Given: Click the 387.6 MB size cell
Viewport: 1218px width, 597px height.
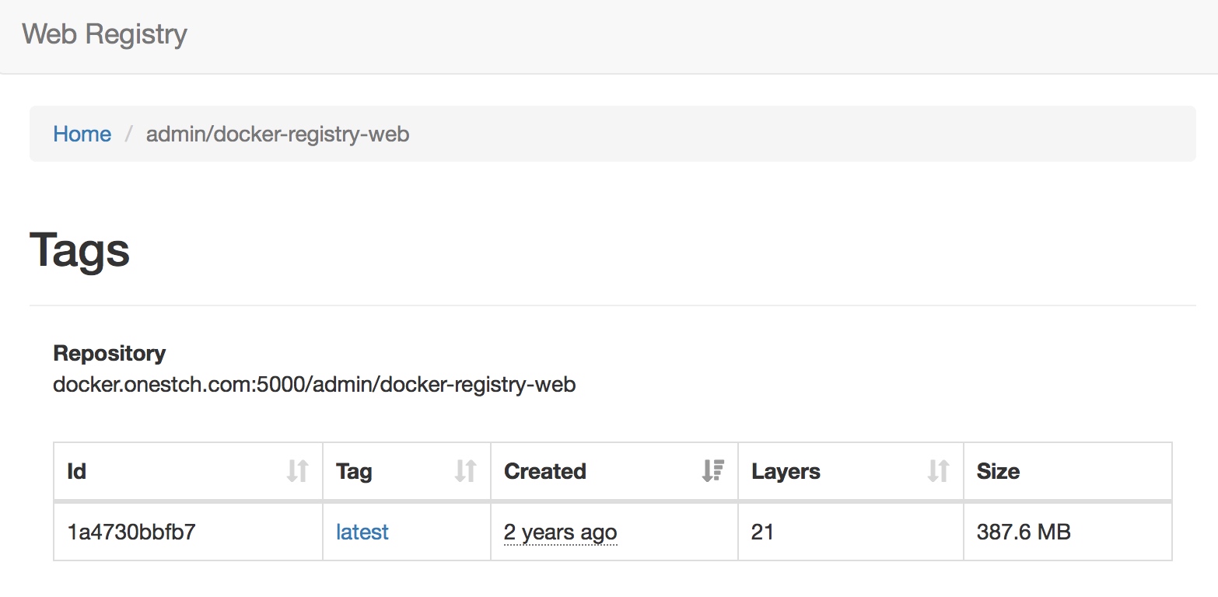Looking at the screenshot, I should pyautogui.click(x=1024, y=532).
